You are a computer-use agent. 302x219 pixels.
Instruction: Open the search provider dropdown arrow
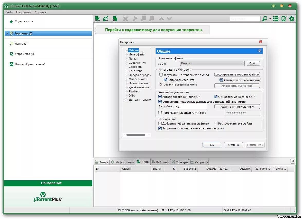coord(270,19)
